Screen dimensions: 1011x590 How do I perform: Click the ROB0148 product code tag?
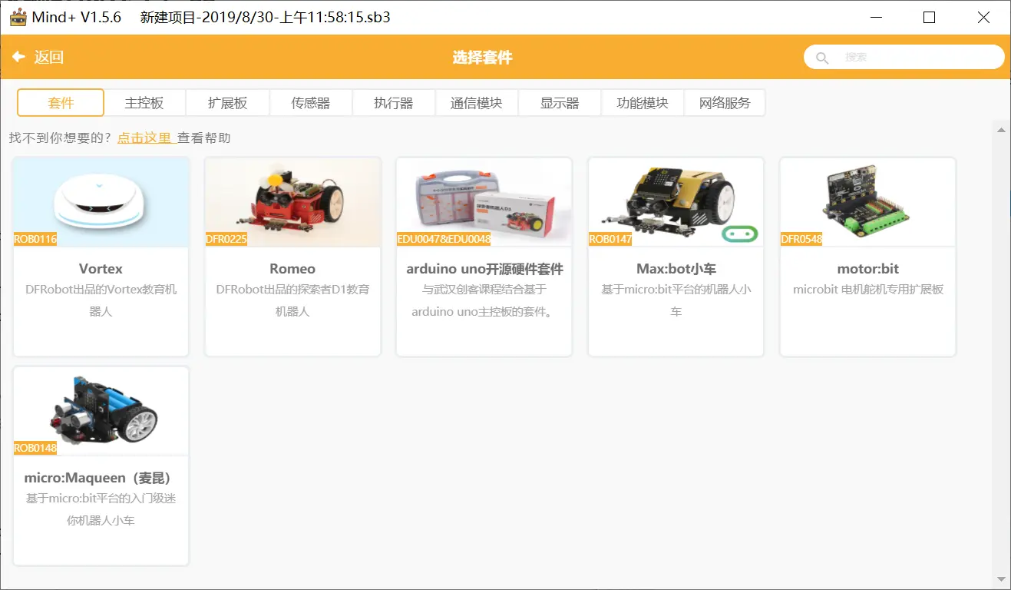click(35, 448)
